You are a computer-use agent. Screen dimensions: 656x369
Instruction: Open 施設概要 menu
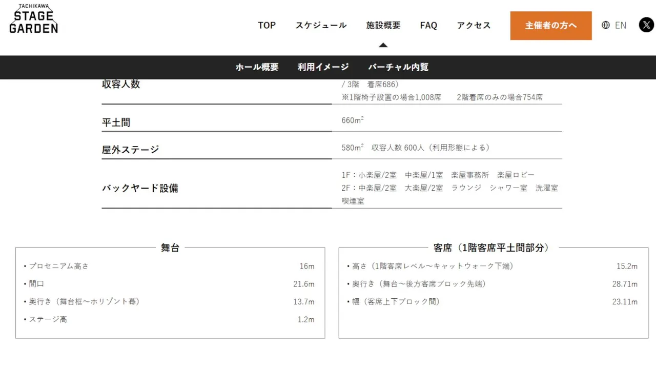coord(383,25)
